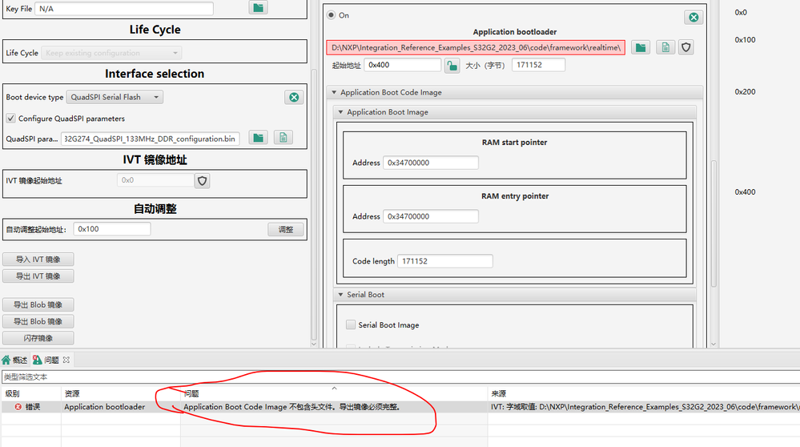Click first 导出 Blob 镜像 button

coord(38,304)
